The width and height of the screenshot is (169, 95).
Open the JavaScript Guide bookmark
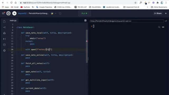coord(111,7)
